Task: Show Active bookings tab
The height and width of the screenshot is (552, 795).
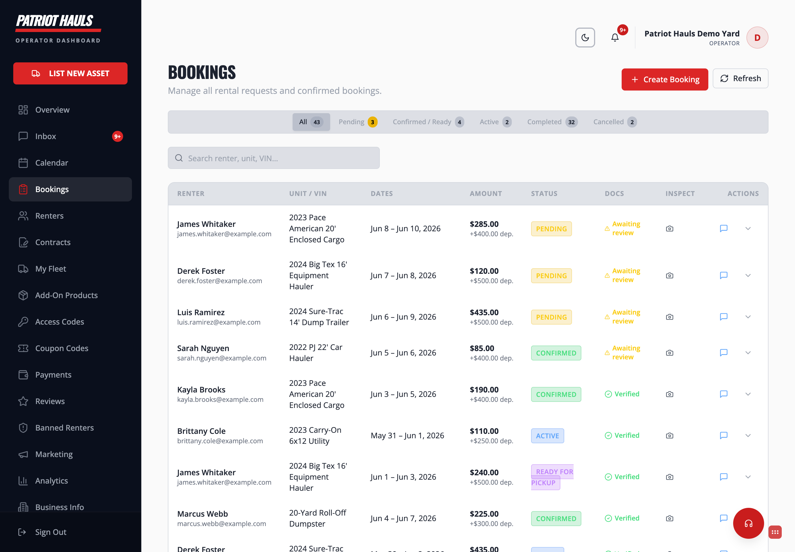Action: click(495, 122)
